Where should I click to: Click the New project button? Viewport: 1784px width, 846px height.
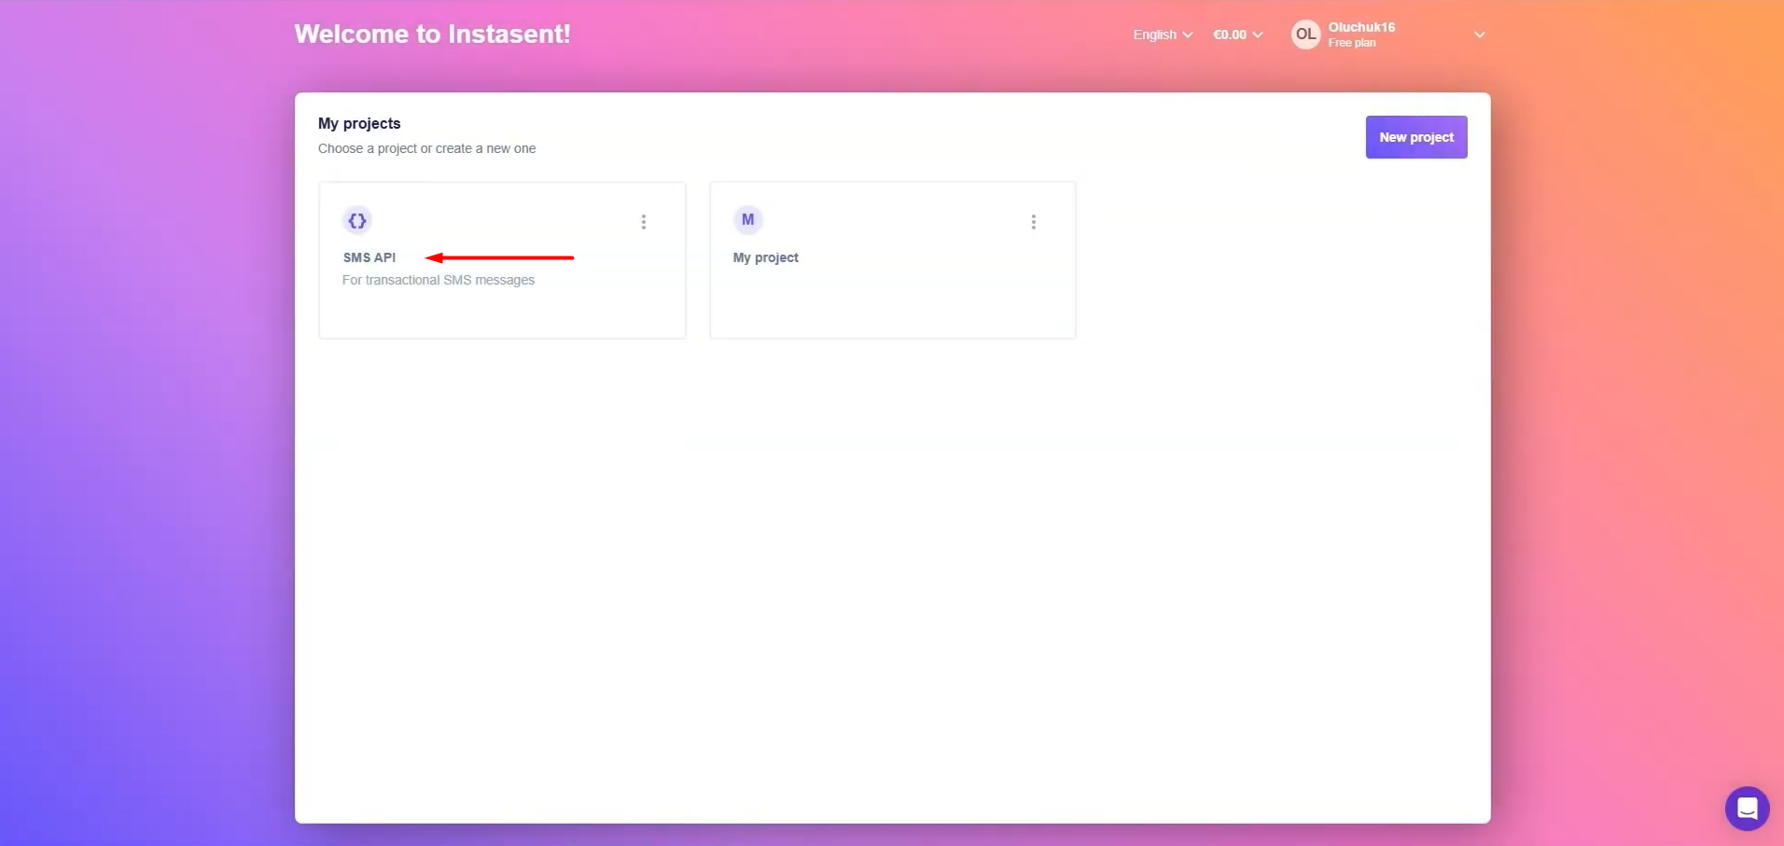[1416, 137]
